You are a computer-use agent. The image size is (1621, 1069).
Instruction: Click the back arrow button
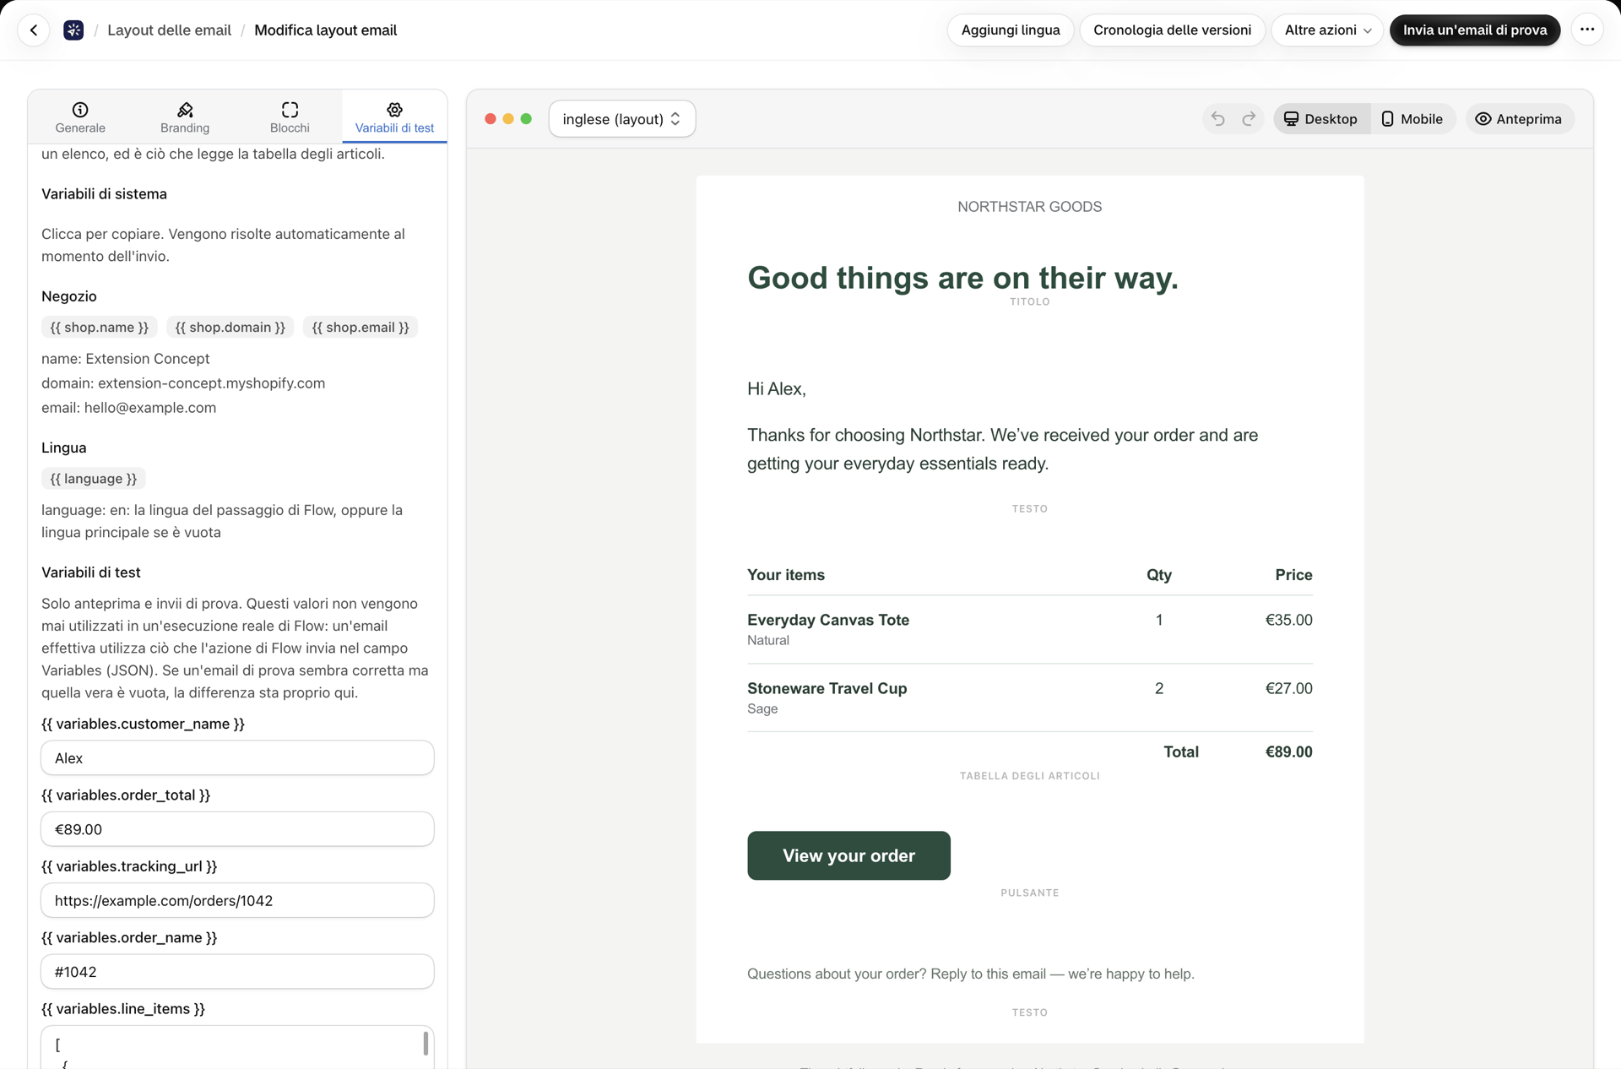click(34, 30)
